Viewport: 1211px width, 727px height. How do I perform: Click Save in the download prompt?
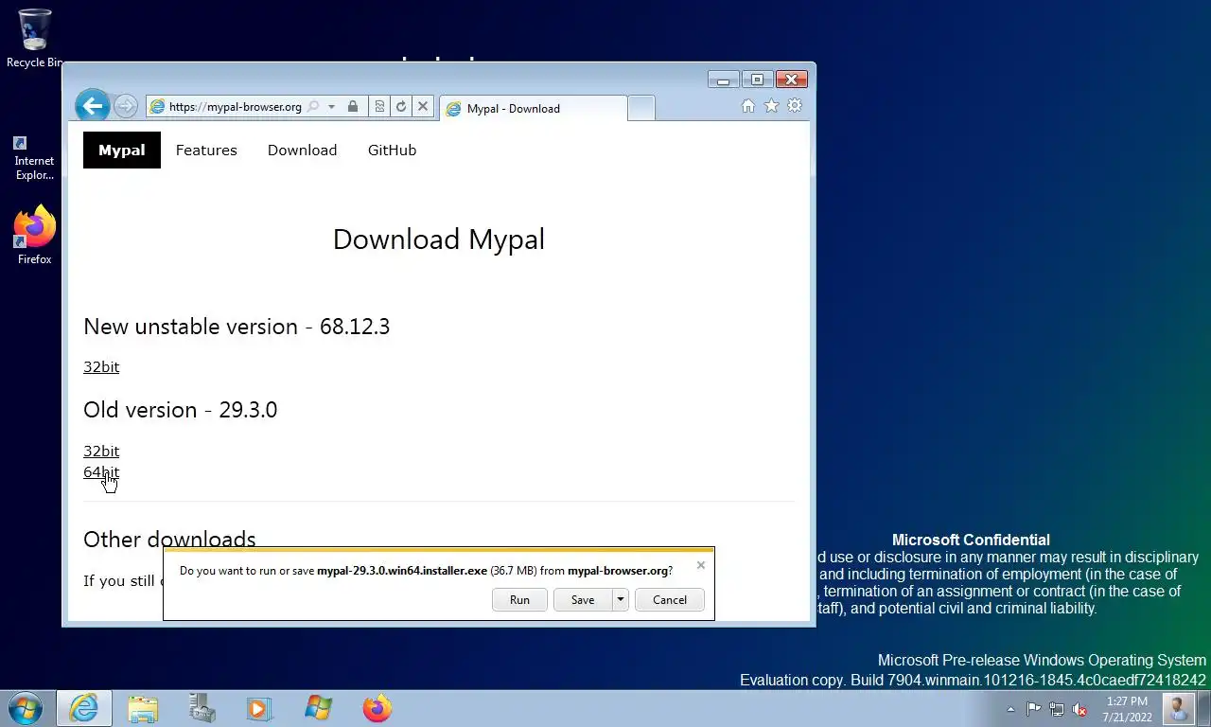tap(583, 599)
